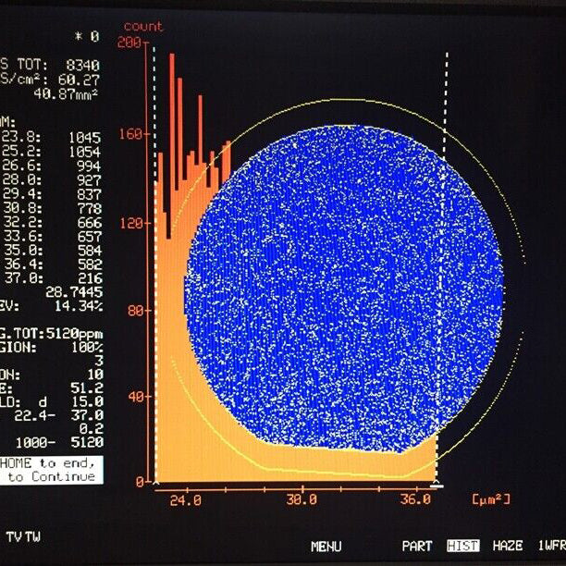This screenshot has width=566, height=566.
Task: Click the region value 100%
Action: pyautogui.click(x=87, y=348)
